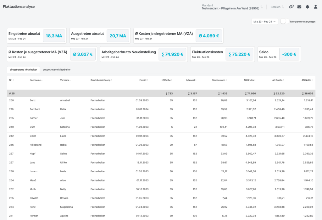Open the Bereich selector
Viewport: 322px width, 220px height.
click(277, 7)
